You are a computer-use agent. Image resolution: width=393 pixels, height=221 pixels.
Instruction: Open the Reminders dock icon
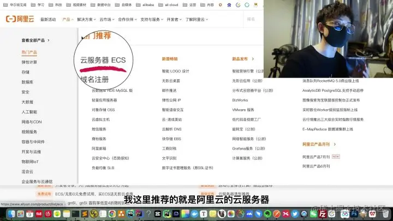(x=103, y=214)
